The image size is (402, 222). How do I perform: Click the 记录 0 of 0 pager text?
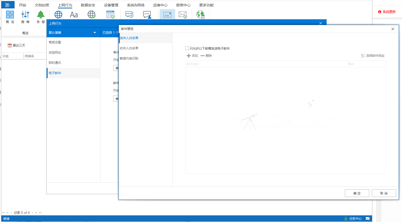pos(22,213)
